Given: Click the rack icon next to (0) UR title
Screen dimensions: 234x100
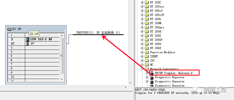Looking at the screenshot, I should [9, 29].
